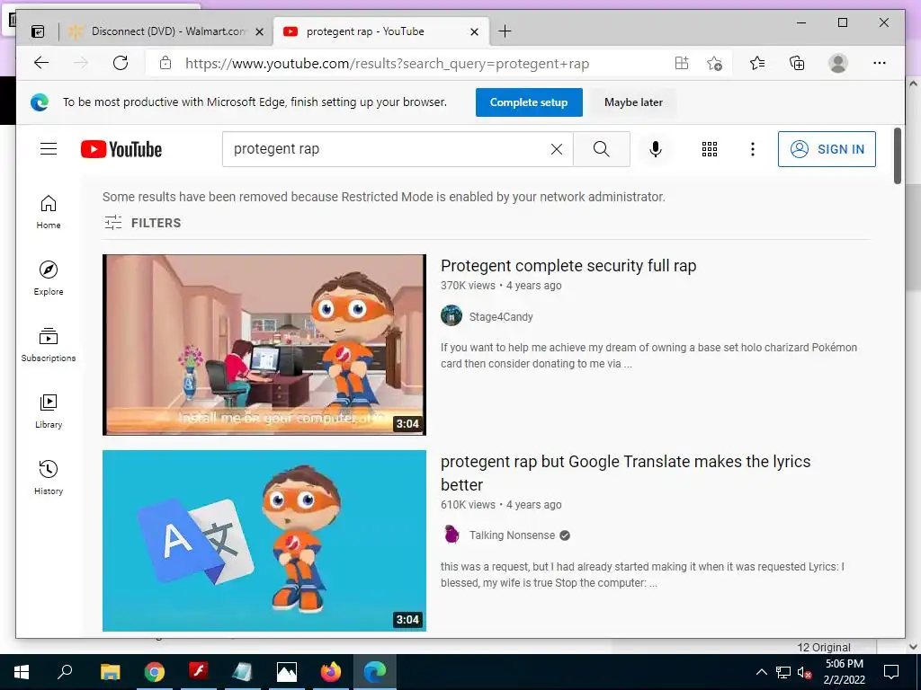This screenshot has height=690, width=921.
Task: Focus the browser address bar URL
Action: click(387, 64)
